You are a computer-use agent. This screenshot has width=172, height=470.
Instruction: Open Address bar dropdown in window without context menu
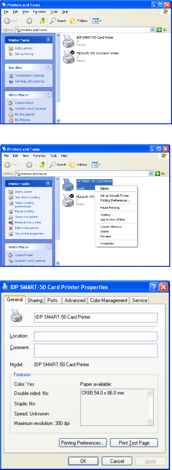point(152,30)
